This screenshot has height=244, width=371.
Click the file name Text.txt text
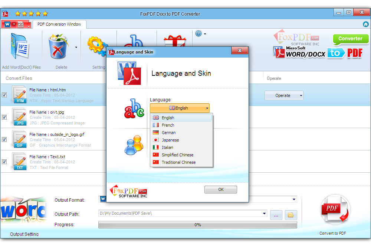click(47, 157)
